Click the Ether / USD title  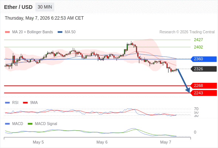18,7
